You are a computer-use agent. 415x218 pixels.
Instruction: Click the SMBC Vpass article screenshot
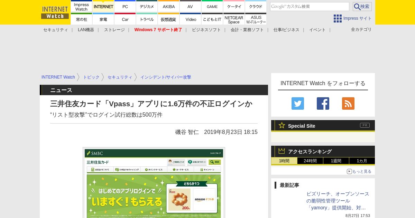[x=154, y=183]
